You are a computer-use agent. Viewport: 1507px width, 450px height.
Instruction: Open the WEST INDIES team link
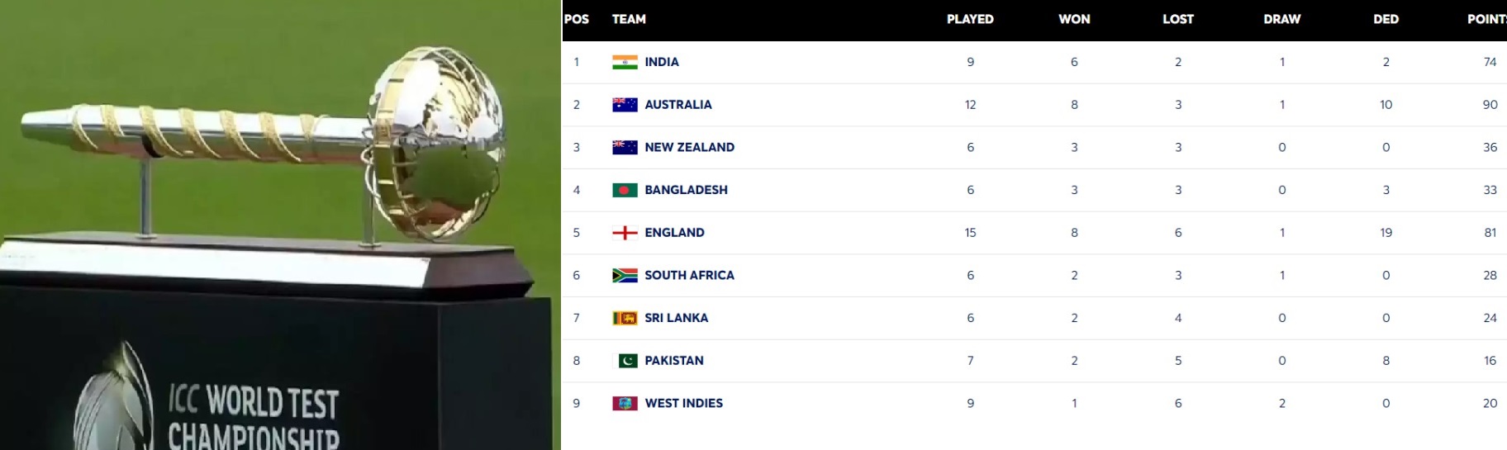tap(684, 404)
